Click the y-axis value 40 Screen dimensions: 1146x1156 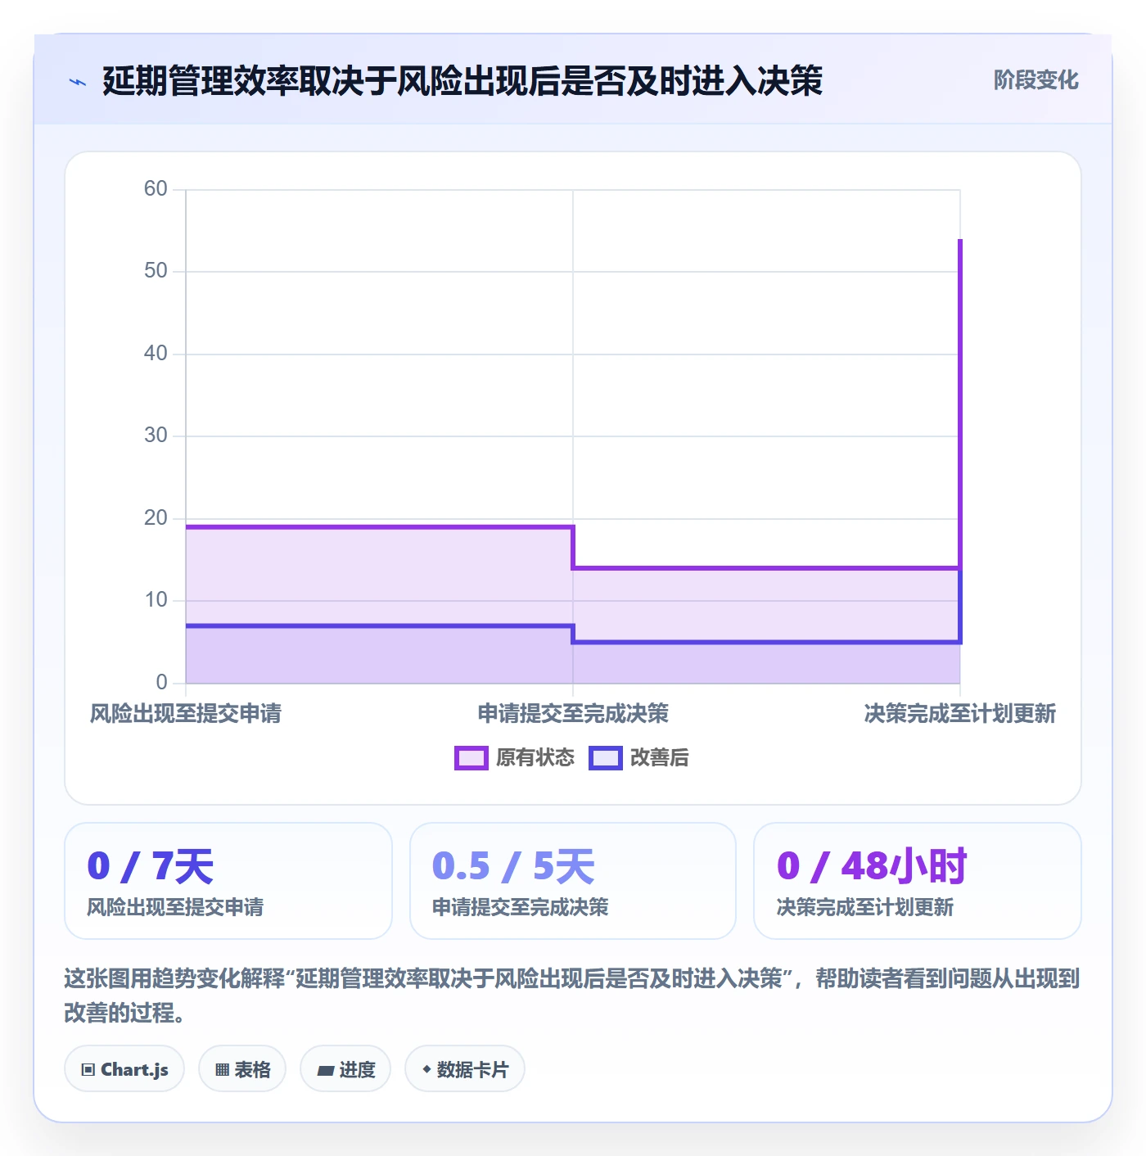click(156, 354)
